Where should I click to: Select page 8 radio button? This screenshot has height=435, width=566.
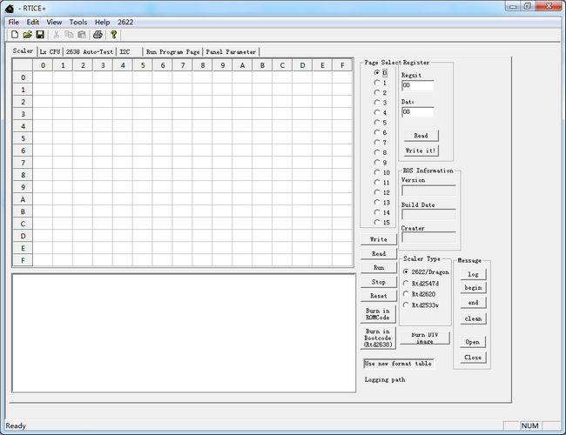pyautogui.click(x=377, y=152)
